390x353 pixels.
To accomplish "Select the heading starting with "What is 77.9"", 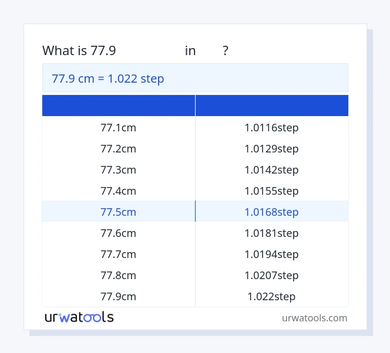I will [135, 51].
